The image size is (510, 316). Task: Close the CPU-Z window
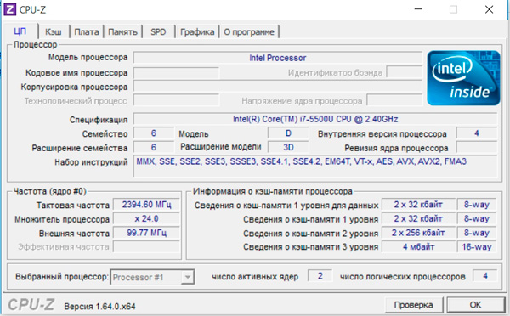490,9
